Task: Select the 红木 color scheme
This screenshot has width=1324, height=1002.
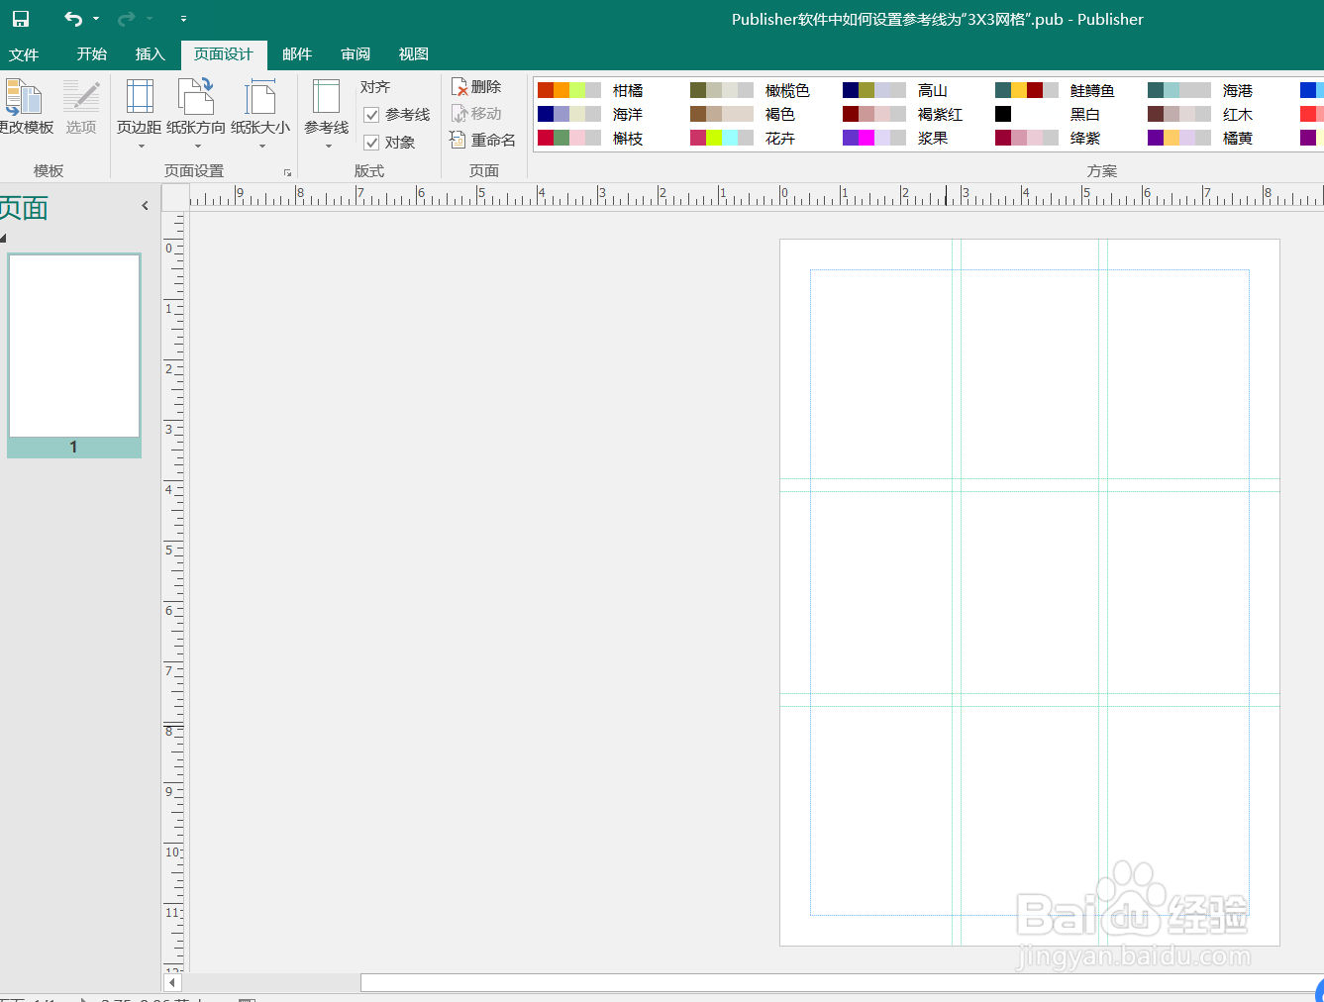Action: [x=1200, y=114]
